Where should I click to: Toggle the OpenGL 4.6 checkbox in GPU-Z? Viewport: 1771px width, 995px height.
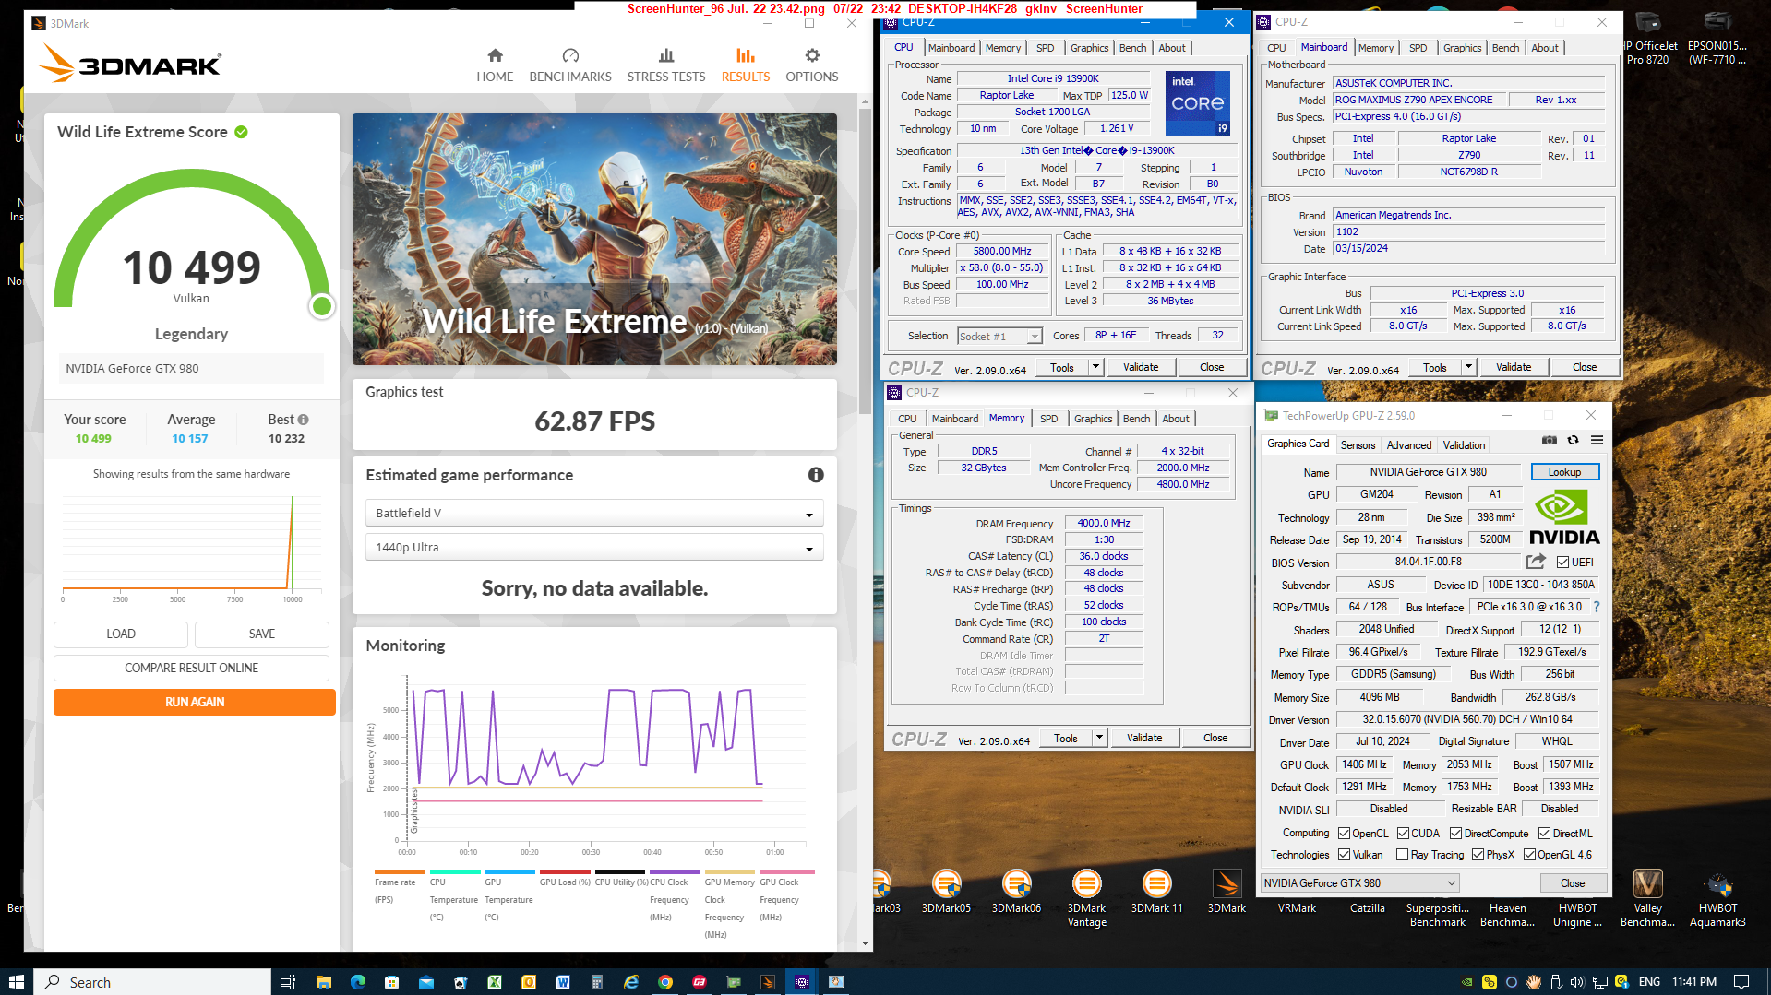coord(1529,855)
